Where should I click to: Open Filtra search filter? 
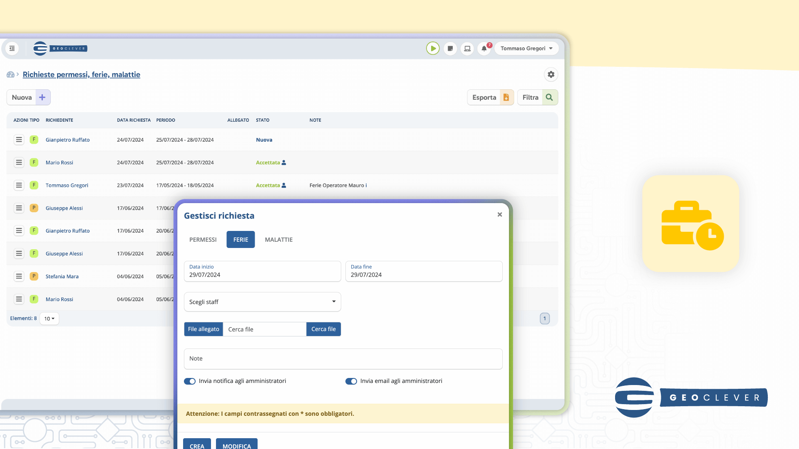[538, 97]
